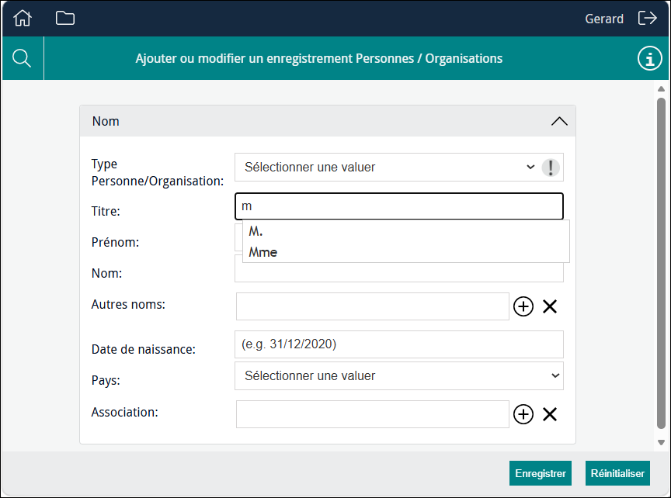This screenshot has height=498, width=671.
Task: Click the Gerard user name
Action: pyautogui.click(x=603, y=19)
